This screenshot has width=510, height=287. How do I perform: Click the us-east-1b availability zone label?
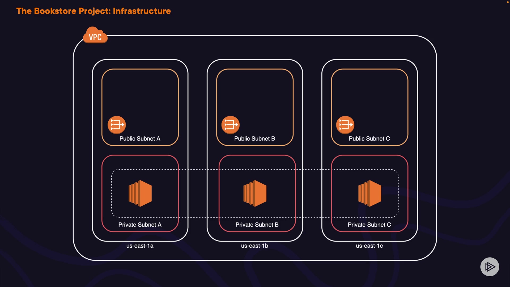[x=254, y=246]
